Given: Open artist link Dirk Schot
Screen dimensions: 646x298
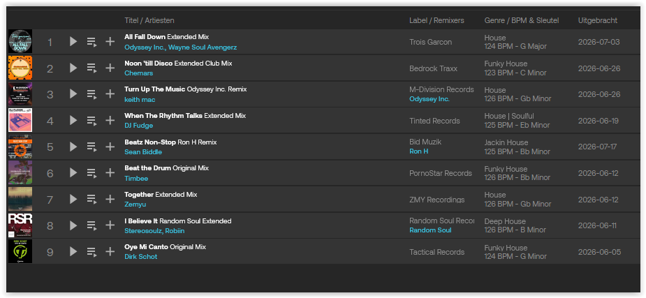Looking at the screenshot, I should tap(141, 257).
